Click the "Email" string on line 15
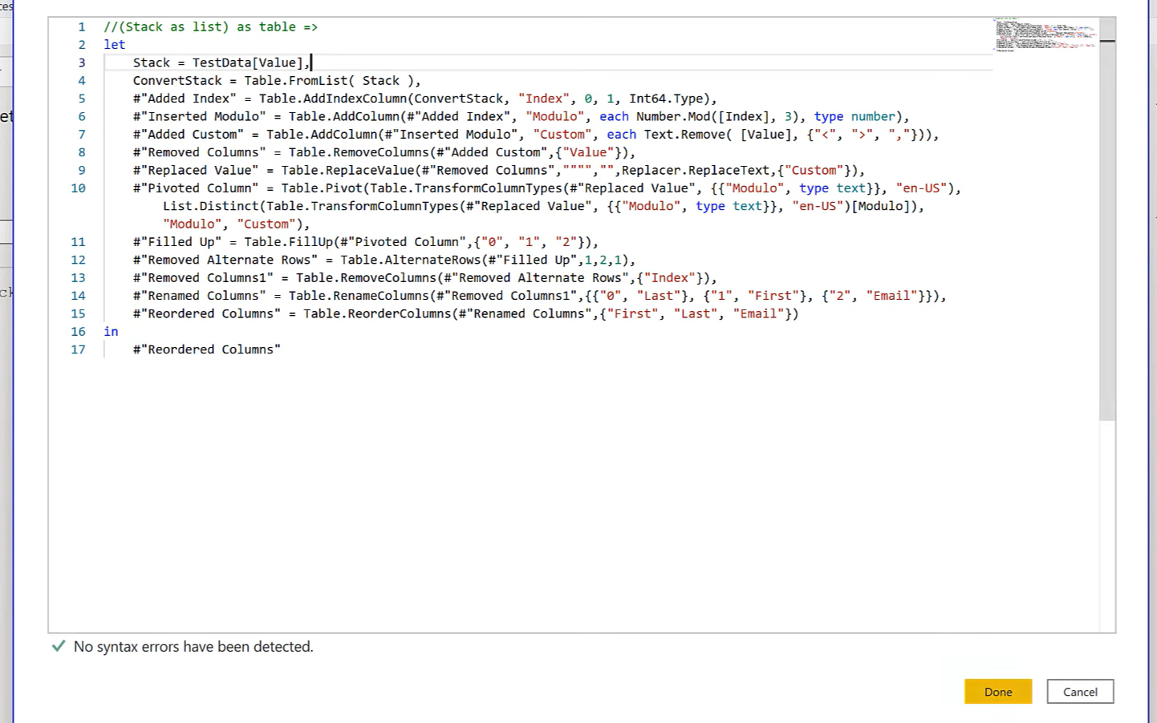The height and width of the screenshot is (723, 1157). 758,313
